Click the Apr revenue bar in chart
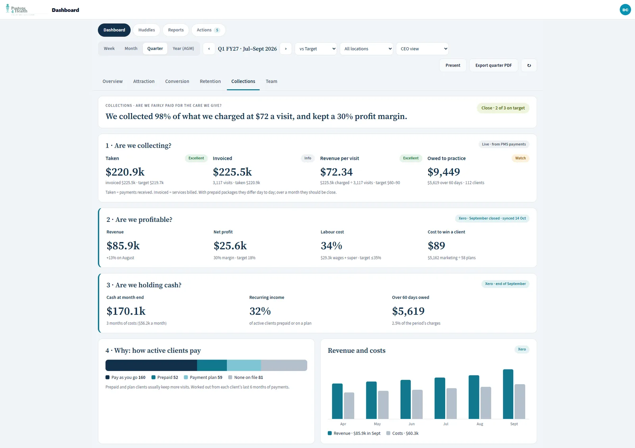The image size is (635, 448). 337,401
